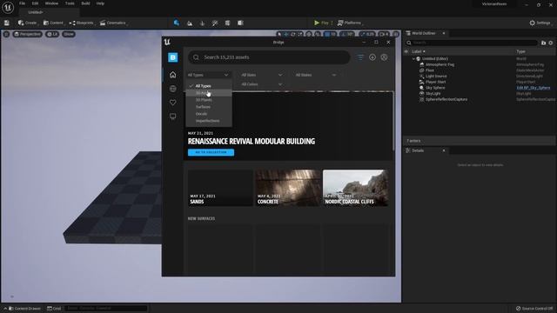The width and height of the screenshot is (557, 313).
Task: Open the Bridge downloads icon
Action: (x=372, y=57)
